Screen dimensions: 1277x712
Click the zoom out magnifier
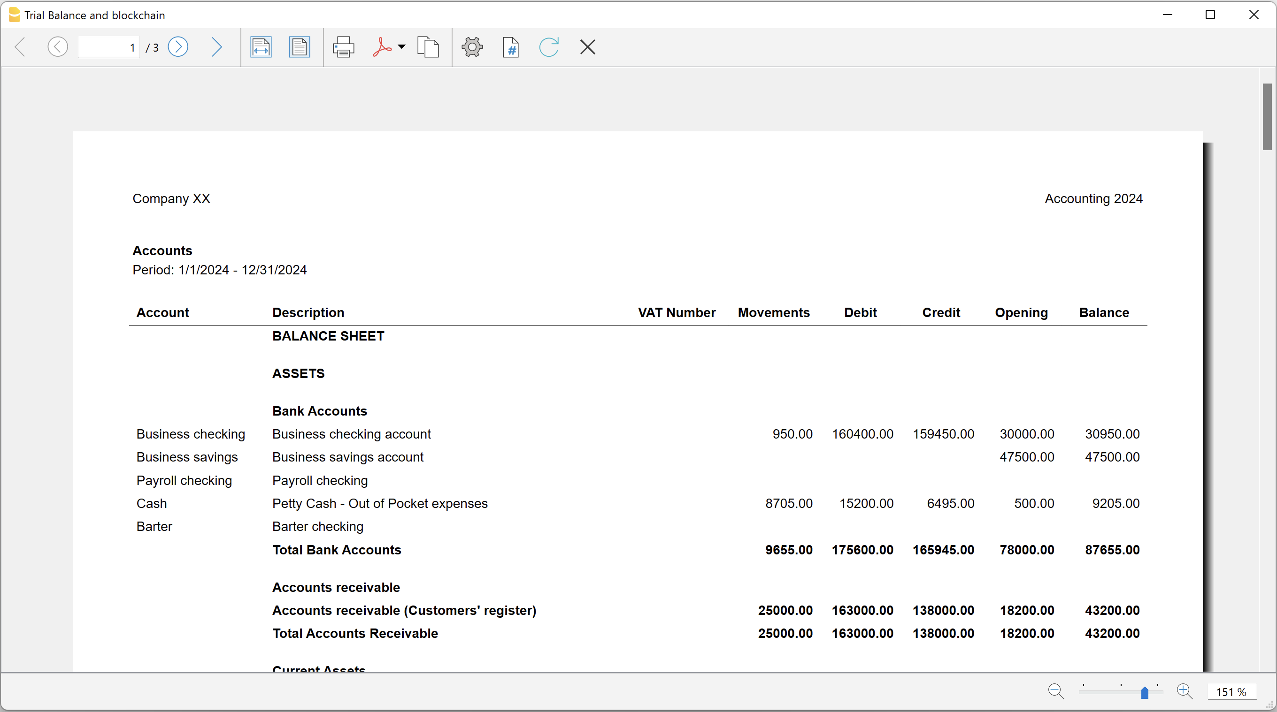click(x=1055, y=691)
